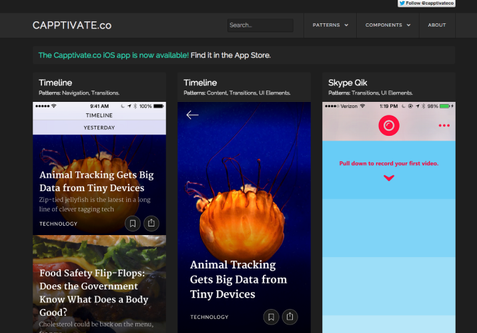Image resolution: width=477 pixels, height=333 pixels.
Task: Click the Wi-Fi icon in first Timeline status bar
Action: [54, 106]
